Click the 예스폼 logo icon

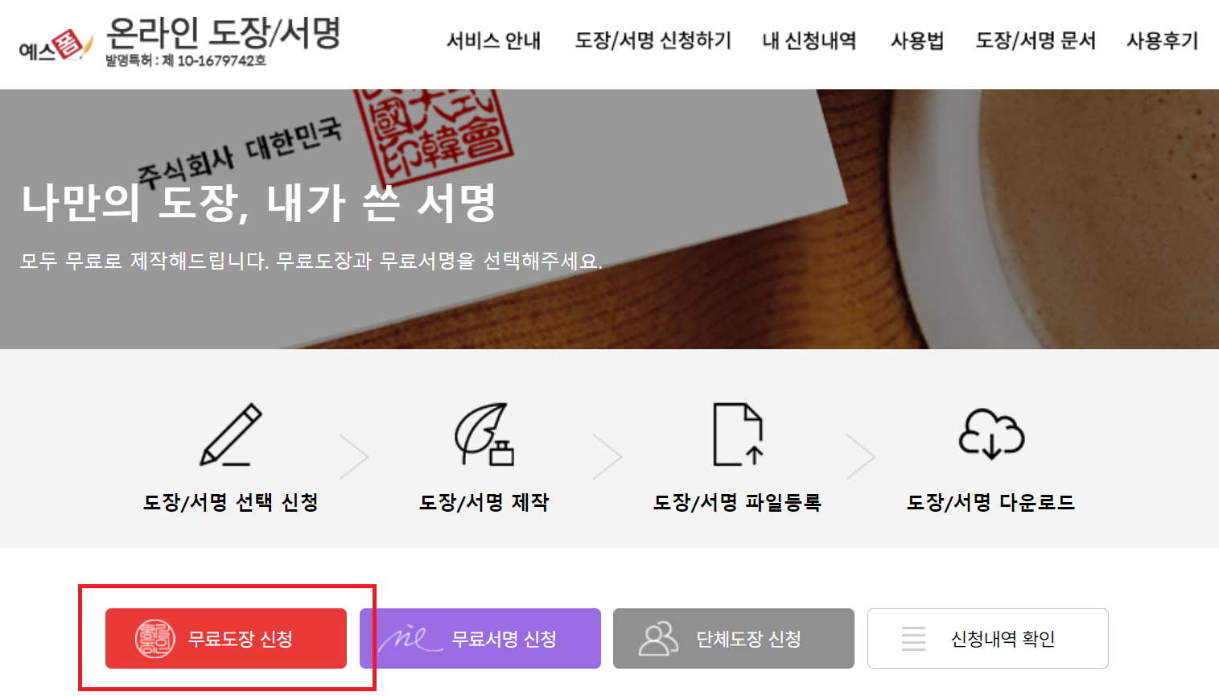pyautogui.click(x=56, y=47)
